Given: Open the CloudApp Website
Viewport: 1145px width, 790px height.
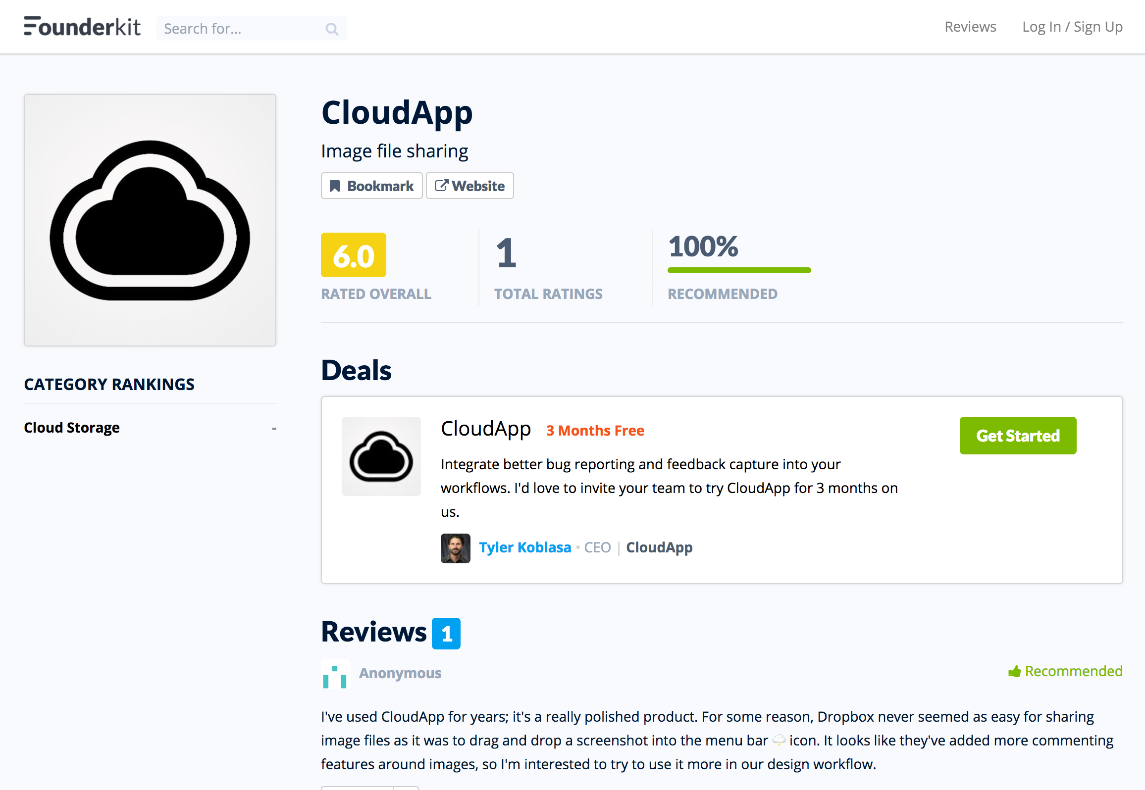Looking at the screenshot, I should [x=469, y=186].
